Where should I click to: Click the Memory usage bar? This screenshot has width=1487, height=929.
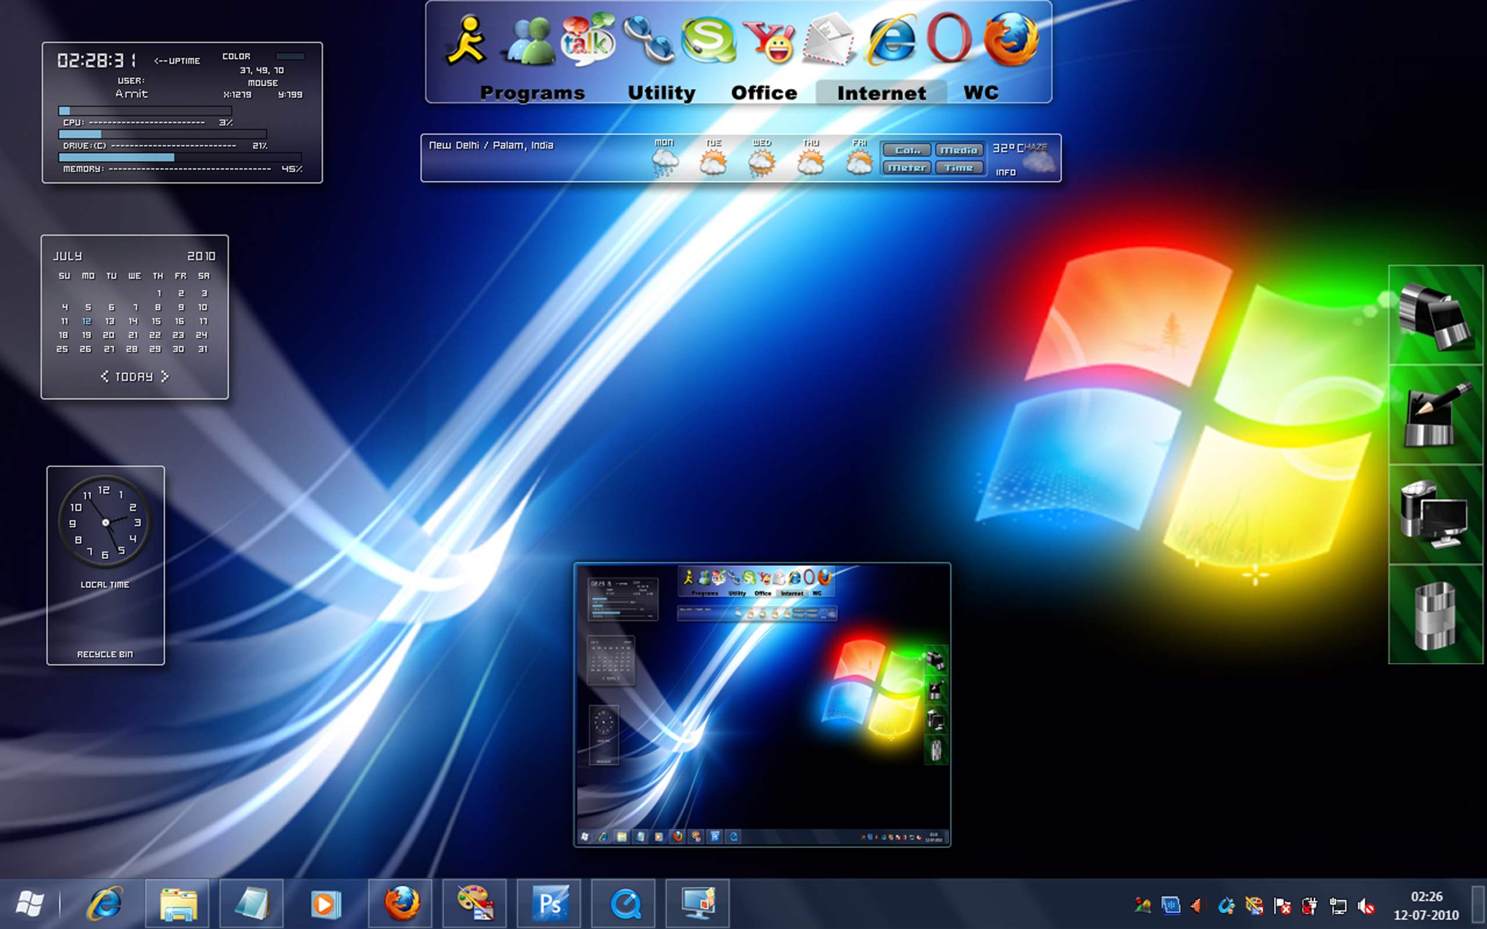point(180,157)
